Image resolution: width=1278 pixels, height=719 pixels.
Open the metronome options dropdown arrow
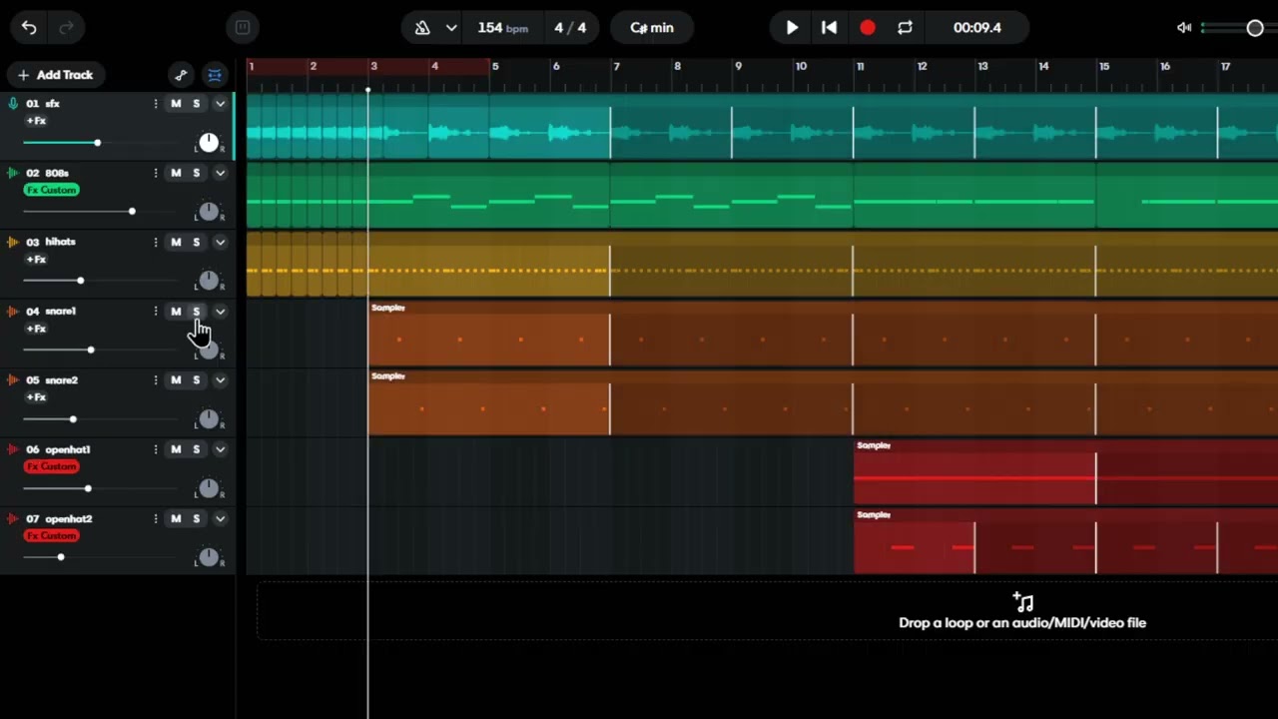pyautogui.click(x=451, y=28)
